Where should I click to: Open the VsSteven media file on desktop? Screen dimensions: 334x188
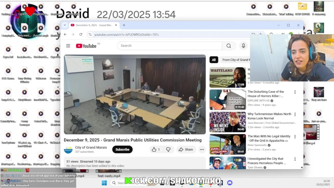click(41, 73)
